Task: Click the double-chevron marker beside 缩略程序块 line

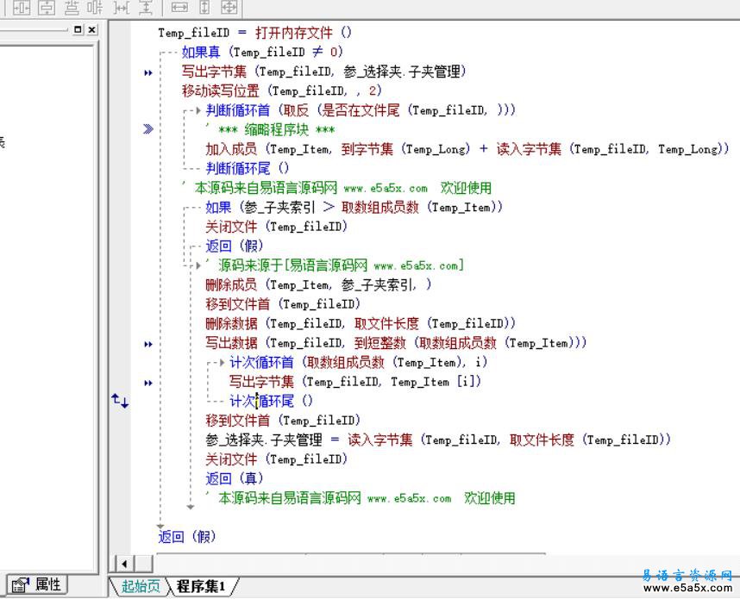Action: click(148, 128)
